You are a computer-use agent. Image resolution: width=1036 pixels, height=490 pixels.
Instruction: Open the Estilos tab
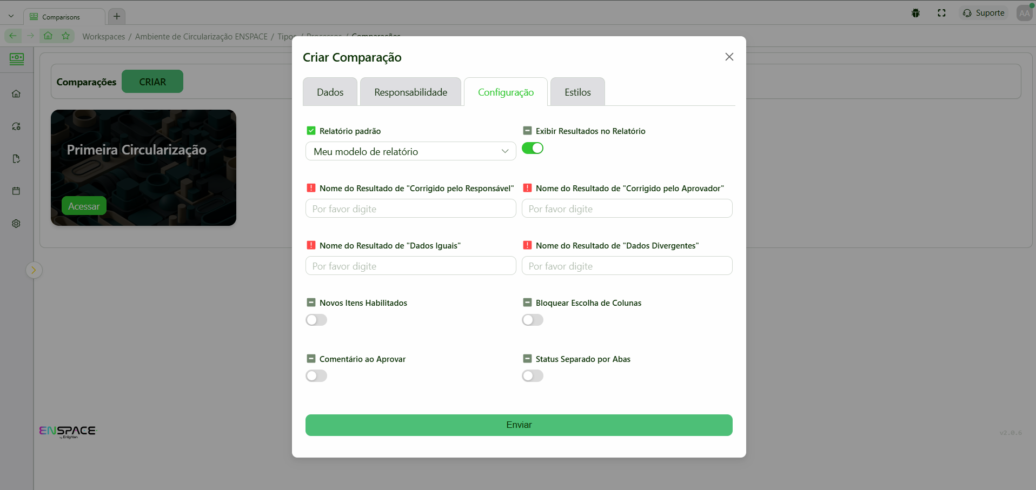[577, 92]
